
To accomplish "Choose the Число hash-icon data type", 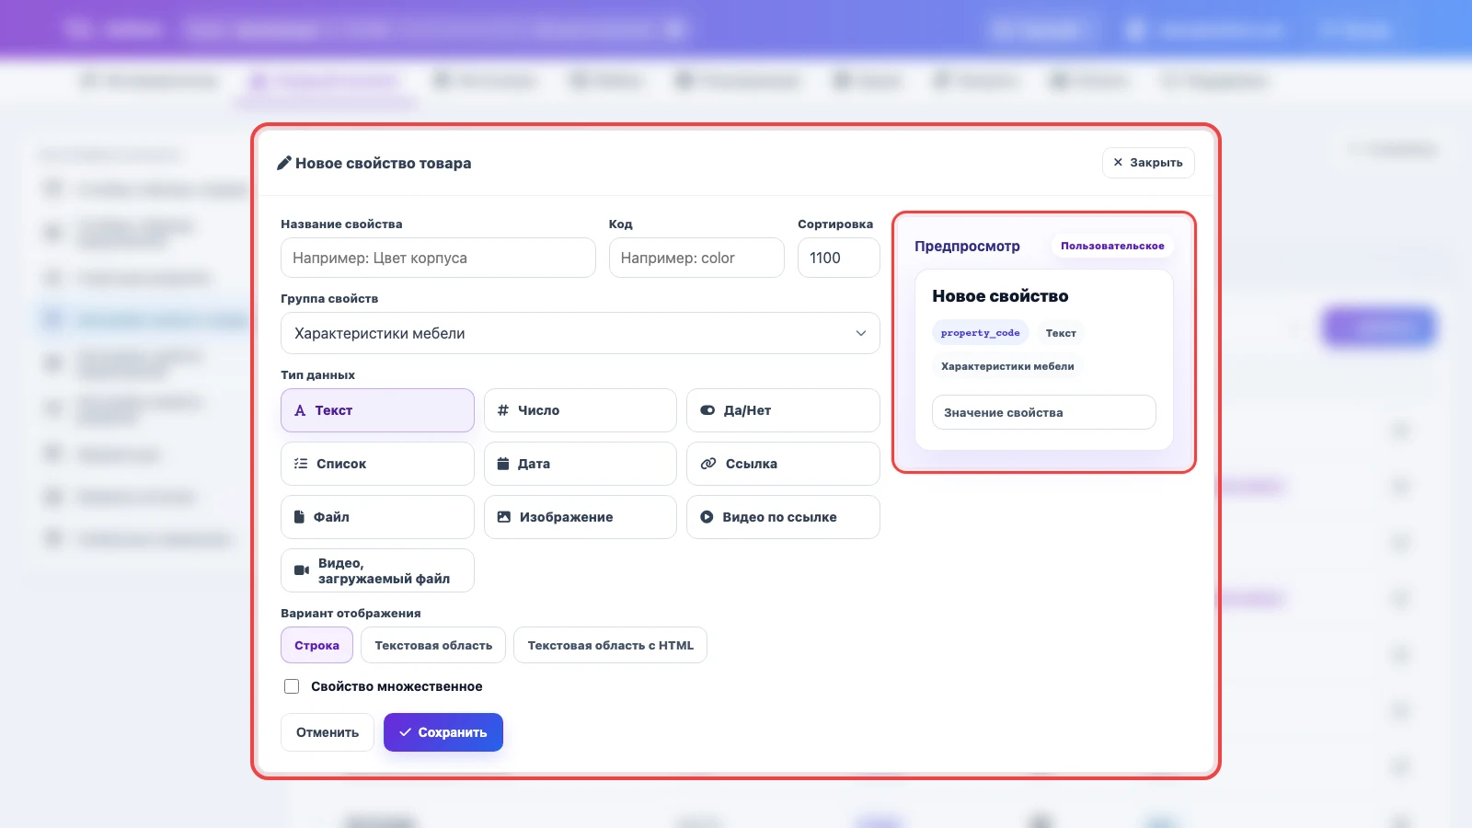I will click(x=581, y=410).
